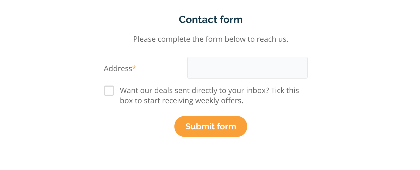Click inside the Address input field

[247, 67]
